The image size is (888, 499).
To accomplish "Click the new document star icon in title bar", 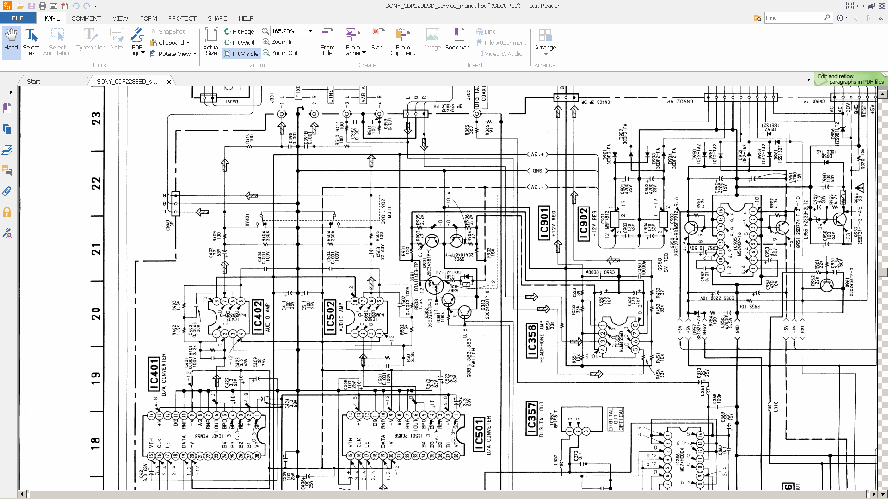I will click(x=64, y=6).
